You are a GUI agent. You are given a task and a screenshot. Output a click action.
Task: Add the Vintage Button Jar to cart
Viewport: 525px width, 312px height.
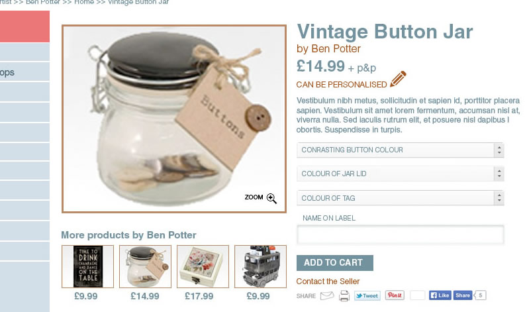tap(335, 263)
